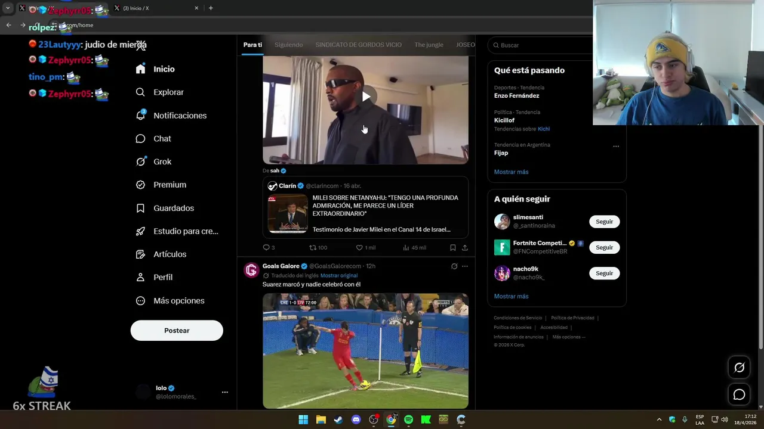Open more options on Goals Galore post
The width and height of the screenshot is (764, 429).
coord(464,266)
